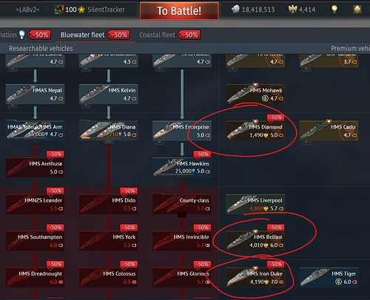Choose the HMS Hawkins vehicle card
Screen dimensions: 370x300
click(182, 167)
